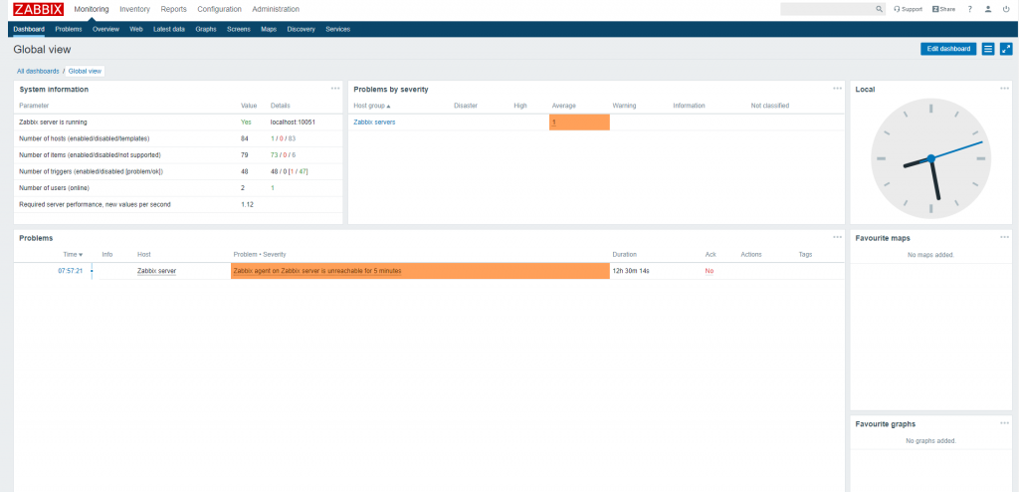Sort problems by Time column

(x=73, y=255)
